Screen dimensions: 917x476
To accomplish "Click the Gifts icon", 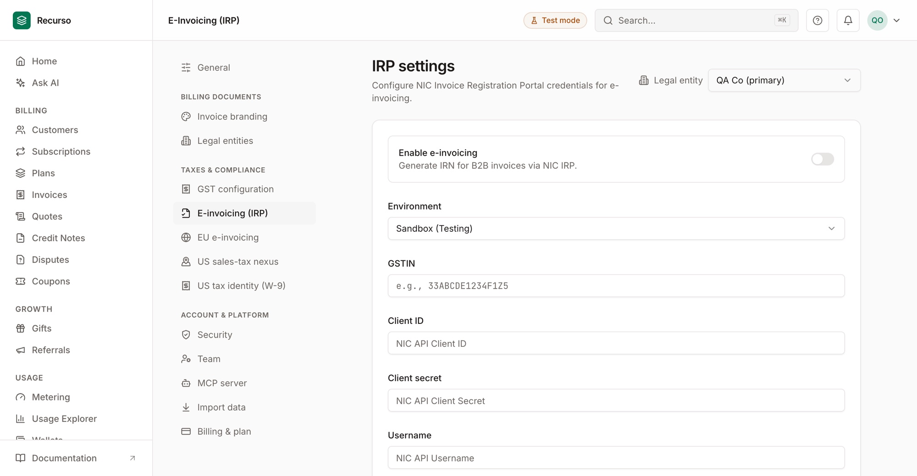I will click(20, 328).
